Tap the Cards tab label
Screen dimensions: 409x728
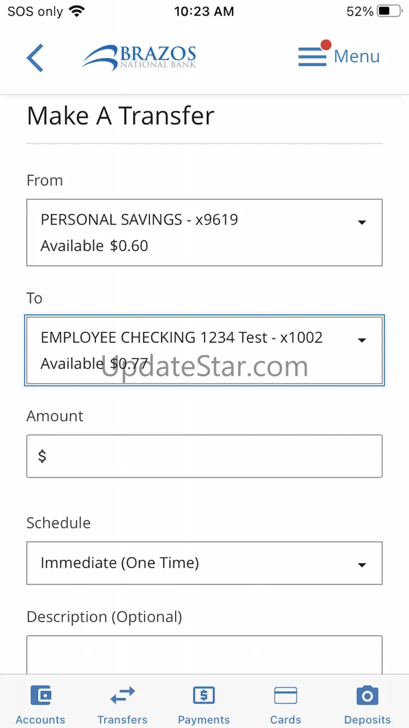click(286, 720)
